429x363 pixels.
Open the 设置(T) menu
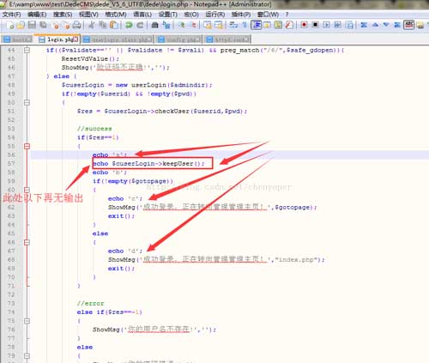tap(168, 15)
